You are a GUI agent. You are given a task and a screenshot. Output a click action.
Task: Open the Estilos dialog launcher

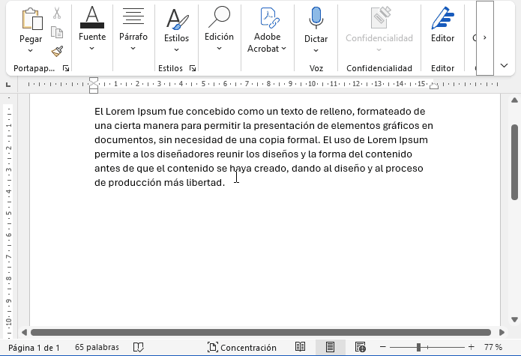(x=193, y=68)
